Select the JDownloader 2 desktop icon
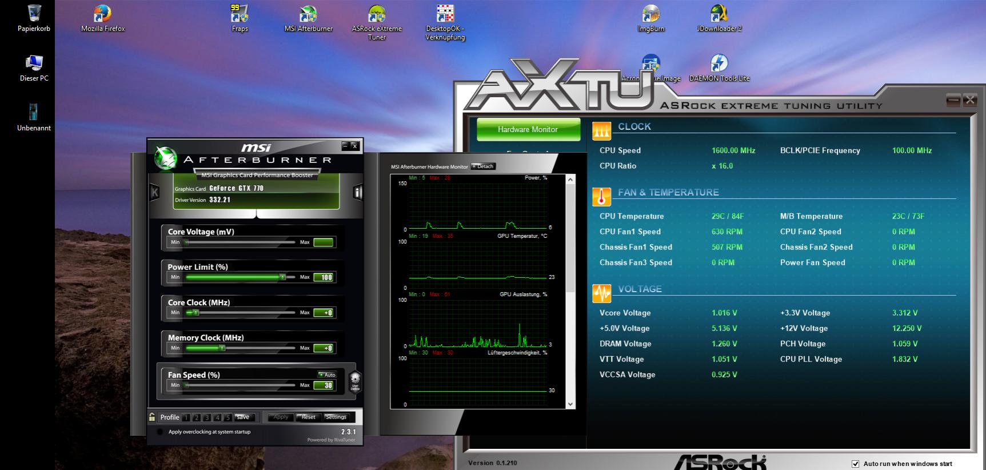The height and width of the screenshot is (470, 986). [x=719, y=17]
